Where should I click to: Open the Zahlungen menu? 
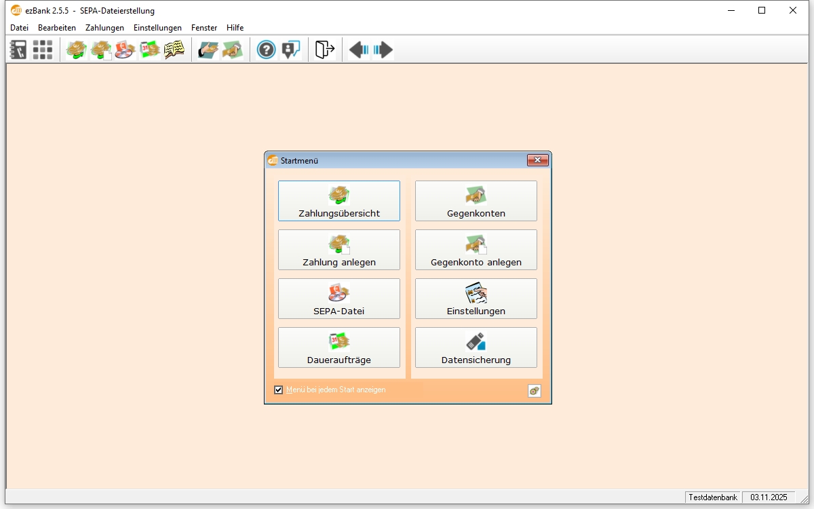104,28
